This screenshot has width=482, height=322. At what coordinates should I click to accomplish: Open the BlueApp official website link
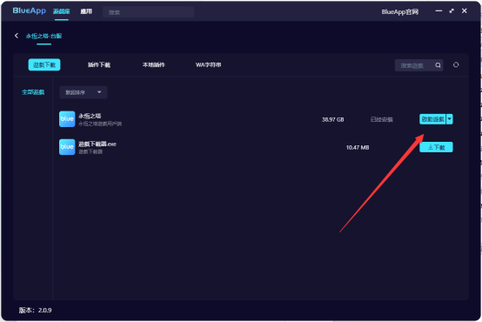pyautogui.click(x=400, y=11)
